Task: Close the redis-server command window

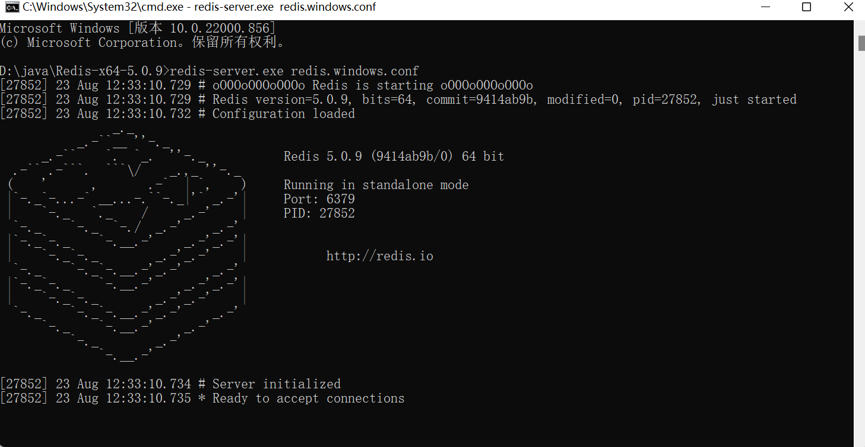Action: tap(848, 7)
